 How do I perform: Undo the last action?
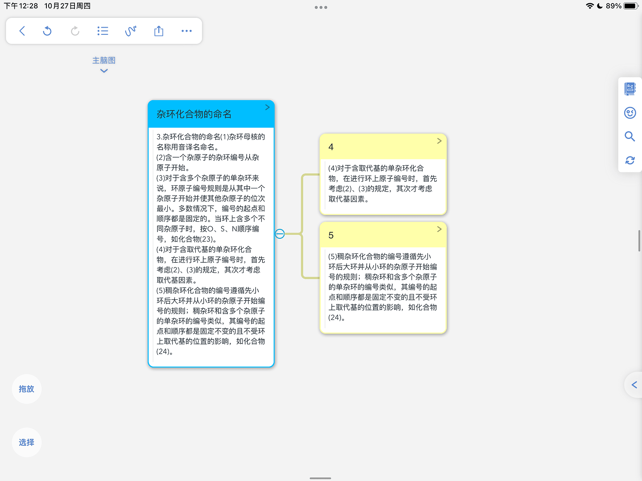pyautogui.click(x=47, y=31)
